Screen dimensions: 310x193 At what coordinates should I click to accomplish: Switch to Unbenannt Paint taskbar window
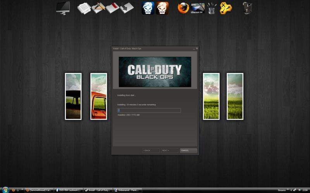127,190
